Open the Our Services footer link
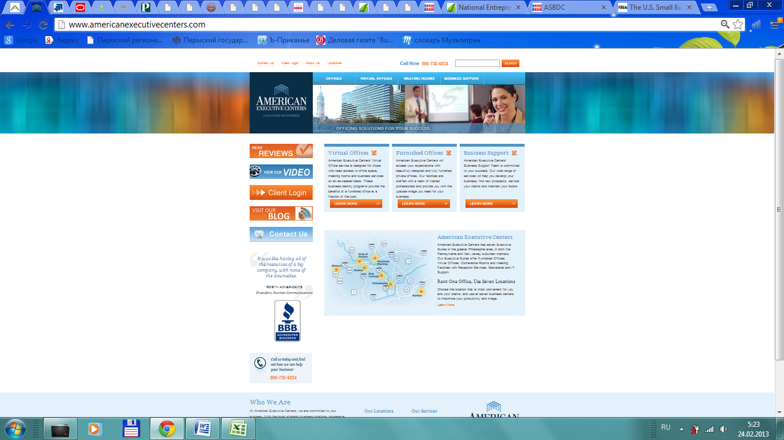The height and width of the screenshot is (440, 784). pyautogui.click(x=424, y=411)
